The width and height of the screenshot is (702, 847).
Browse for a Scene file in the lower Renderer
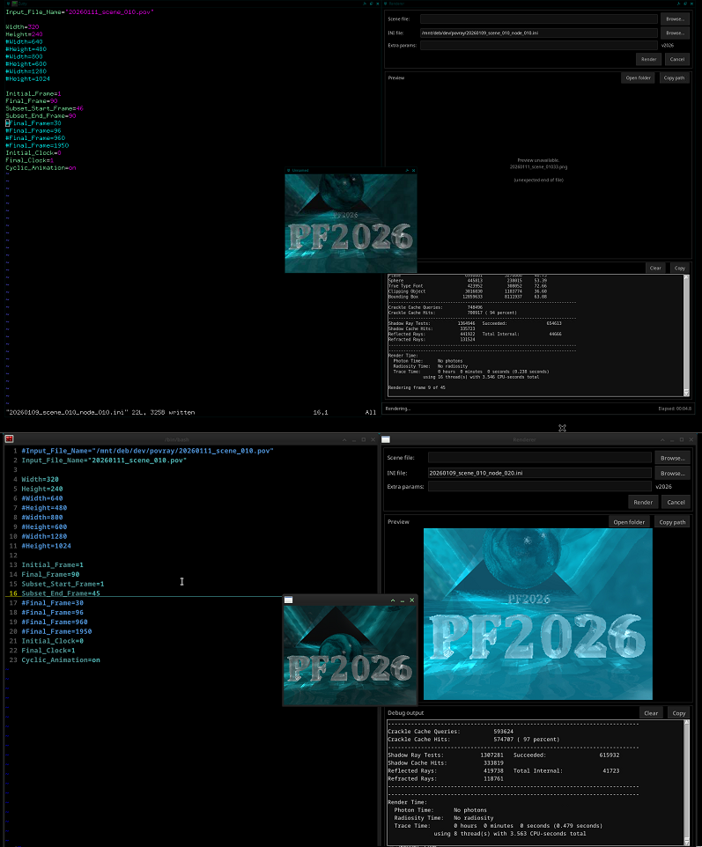coord(675,458)
